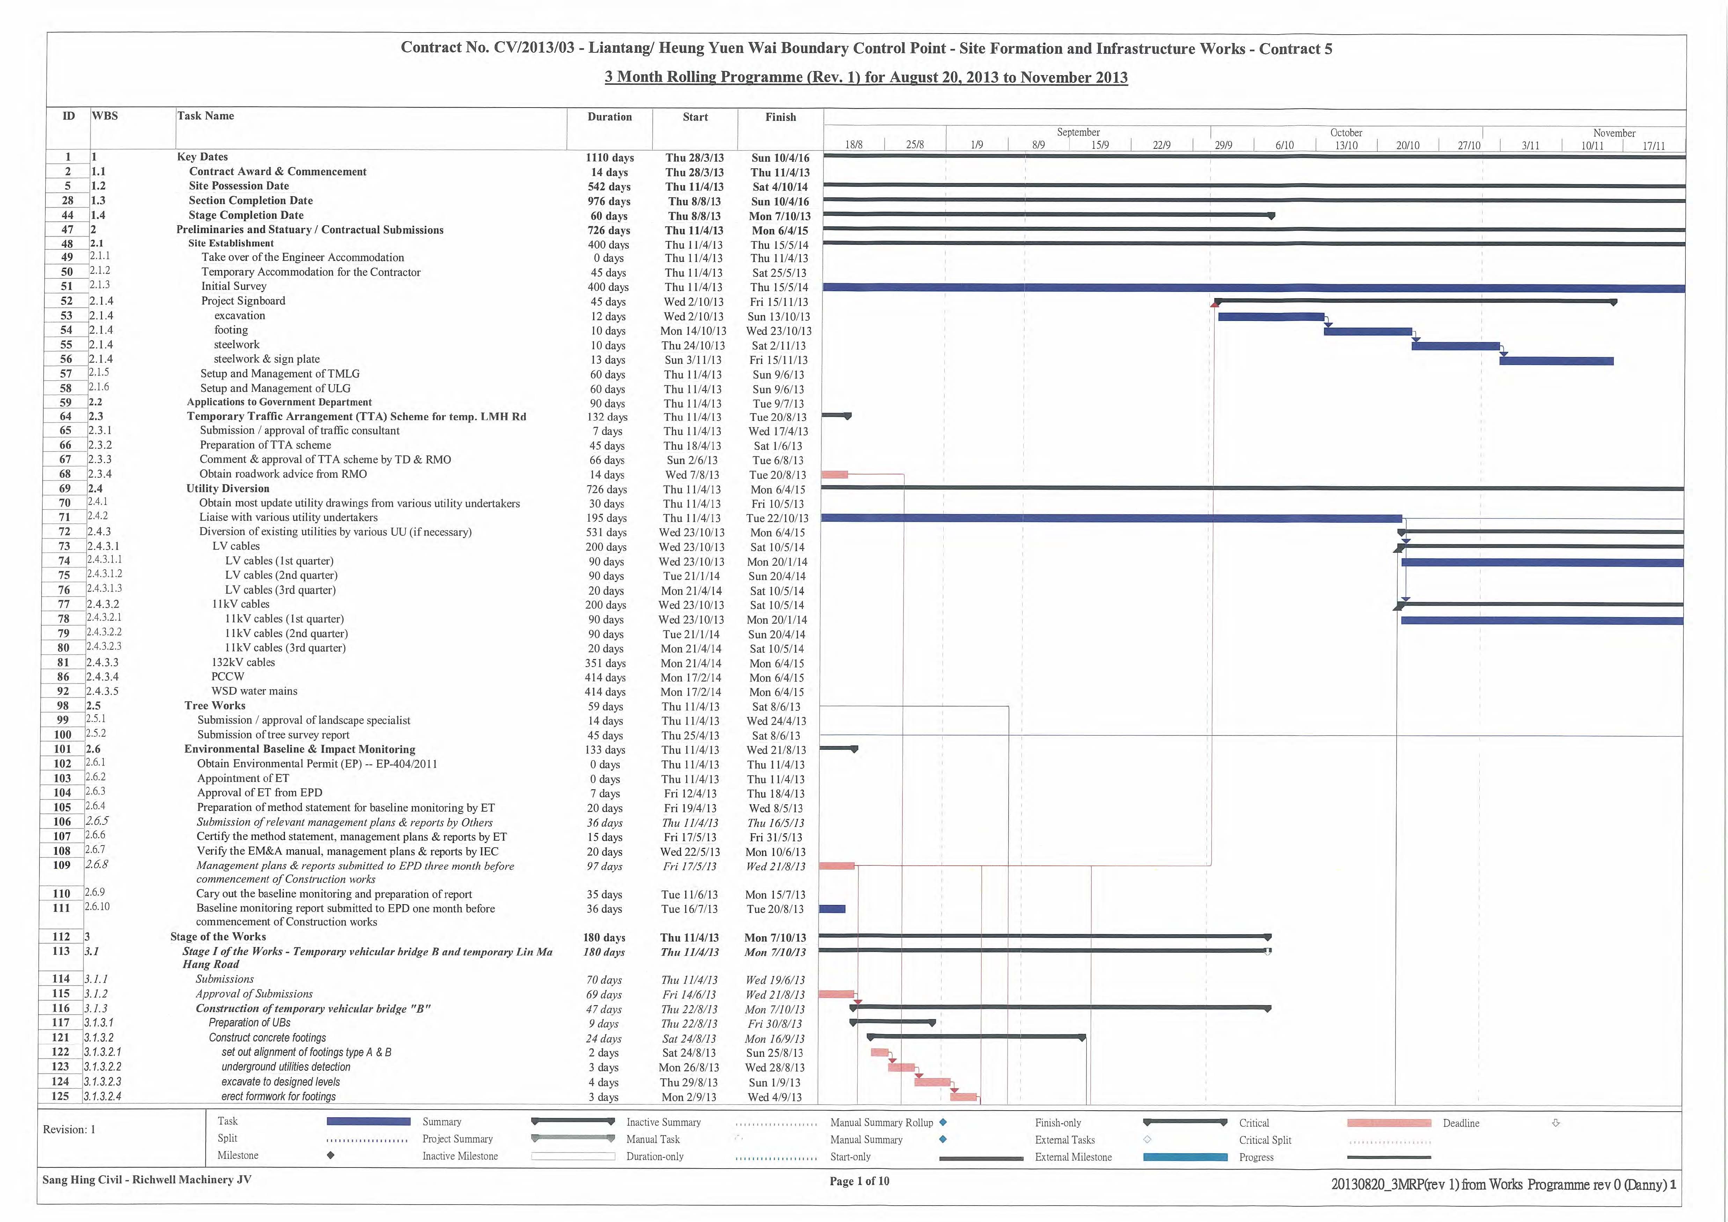Select the Liaise with utility undertakers Gantt bar
The height and width of the screenshot is (1222, 1728).
(1112, 518)
